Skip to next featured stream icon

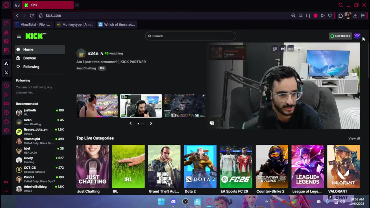[282, 49]
